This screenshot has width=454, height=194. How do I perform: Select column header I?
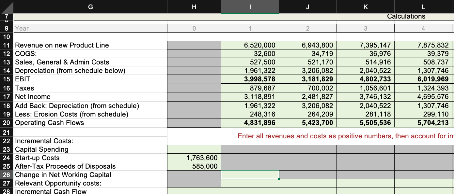tap(250, 7)
